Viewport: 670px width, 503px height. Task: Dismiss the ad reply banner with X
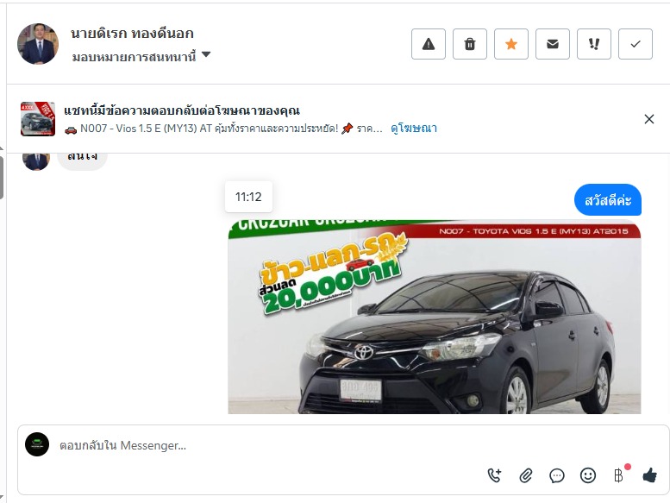pyautogui.click(x=649, y=119)
